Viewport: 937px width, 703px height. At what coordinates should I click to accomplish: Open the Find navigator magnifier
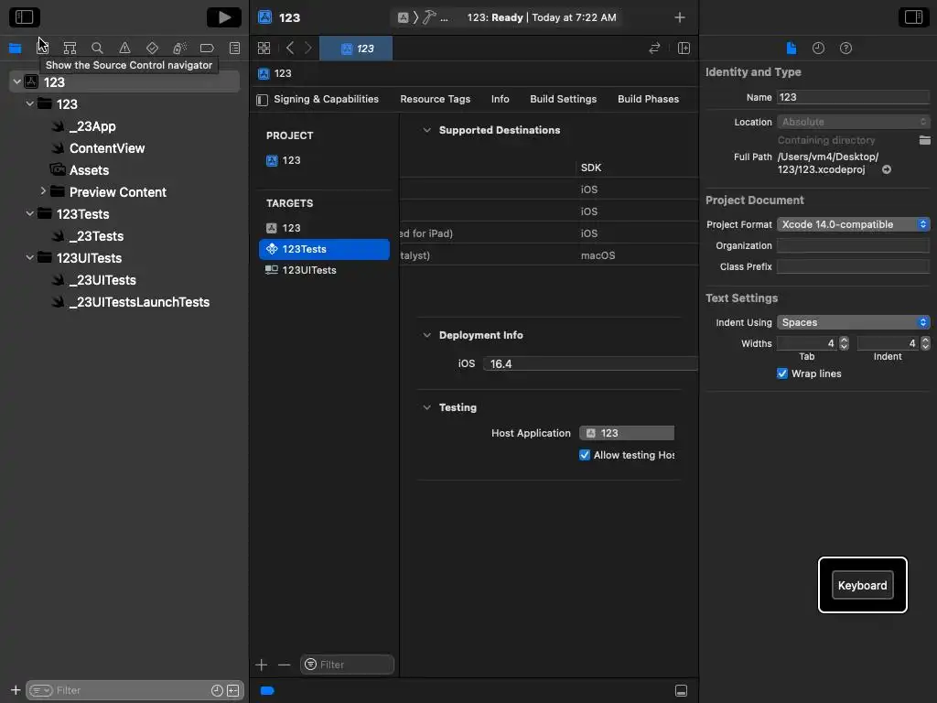tap(97, 48)
